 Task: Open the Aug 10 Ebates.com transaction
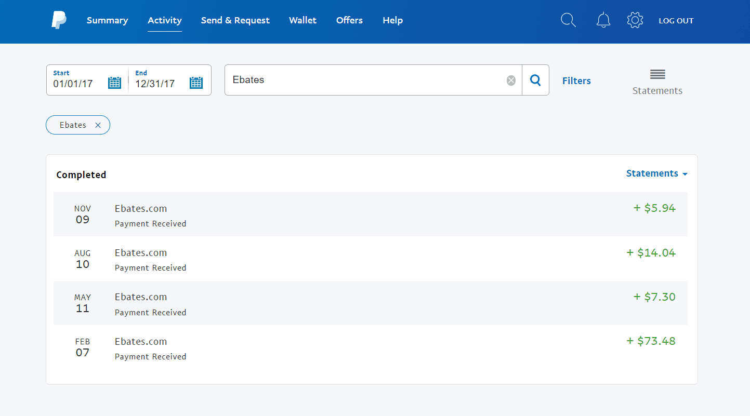[x=371, y=259]
